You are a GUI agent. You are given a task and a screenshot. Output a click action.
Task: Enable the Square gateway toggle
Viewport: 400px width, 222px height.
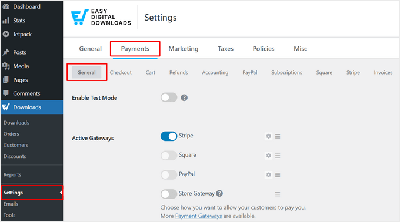(x=169, y=155)
